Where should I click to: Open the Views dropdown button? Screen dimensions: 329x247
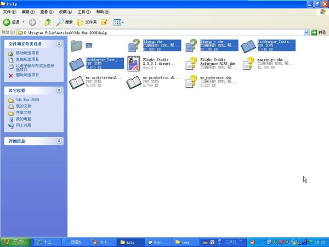click(x=118, y=22)
